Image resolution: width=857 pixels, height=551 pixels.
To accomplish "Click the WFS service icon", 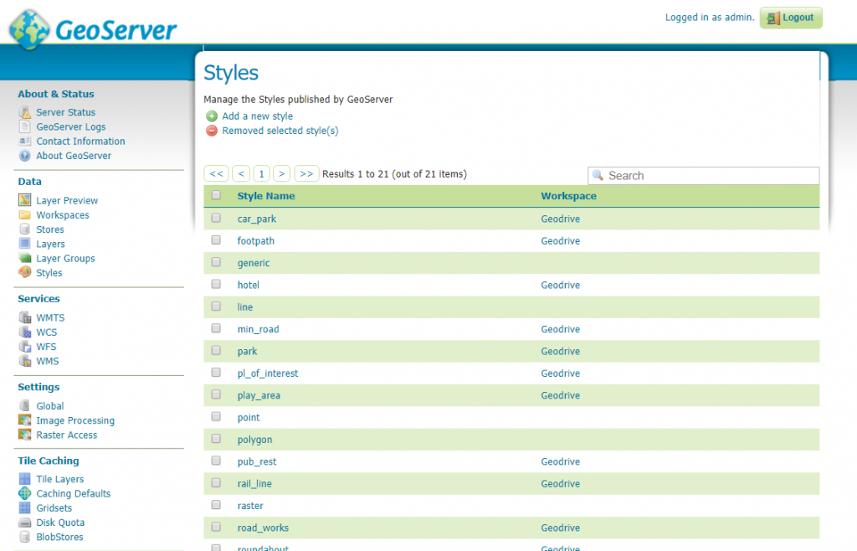I will click(24, 346).
